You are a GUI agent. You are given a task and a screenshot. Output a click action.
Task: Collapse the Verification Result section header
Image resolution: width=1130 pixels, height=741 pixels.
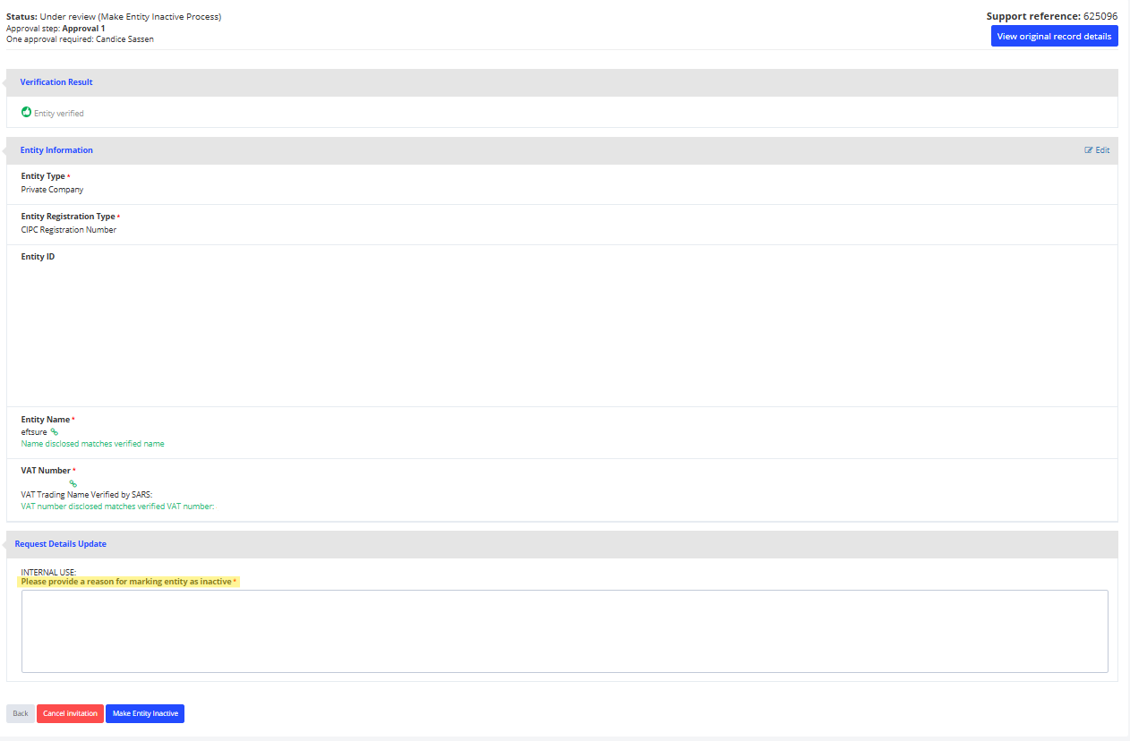56,82
